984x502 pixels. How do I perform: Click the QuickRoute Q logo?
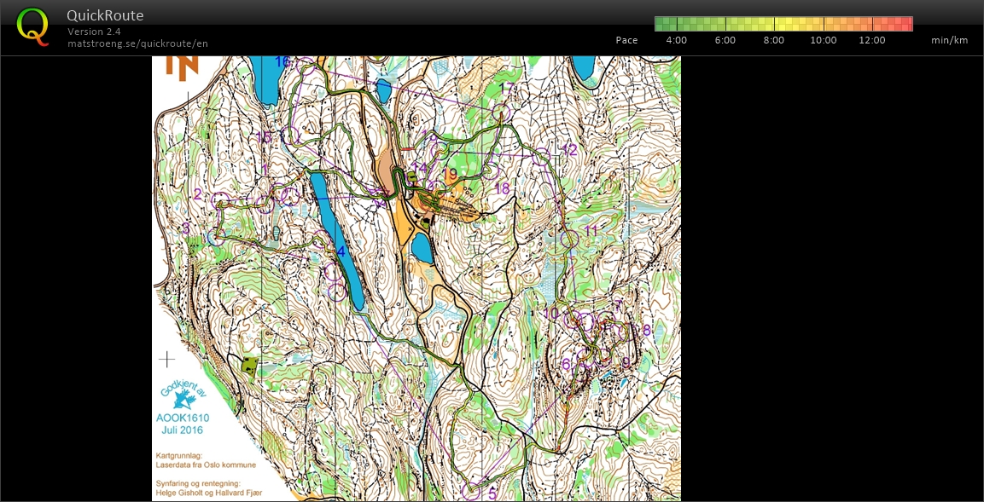(x=32, y=26)
